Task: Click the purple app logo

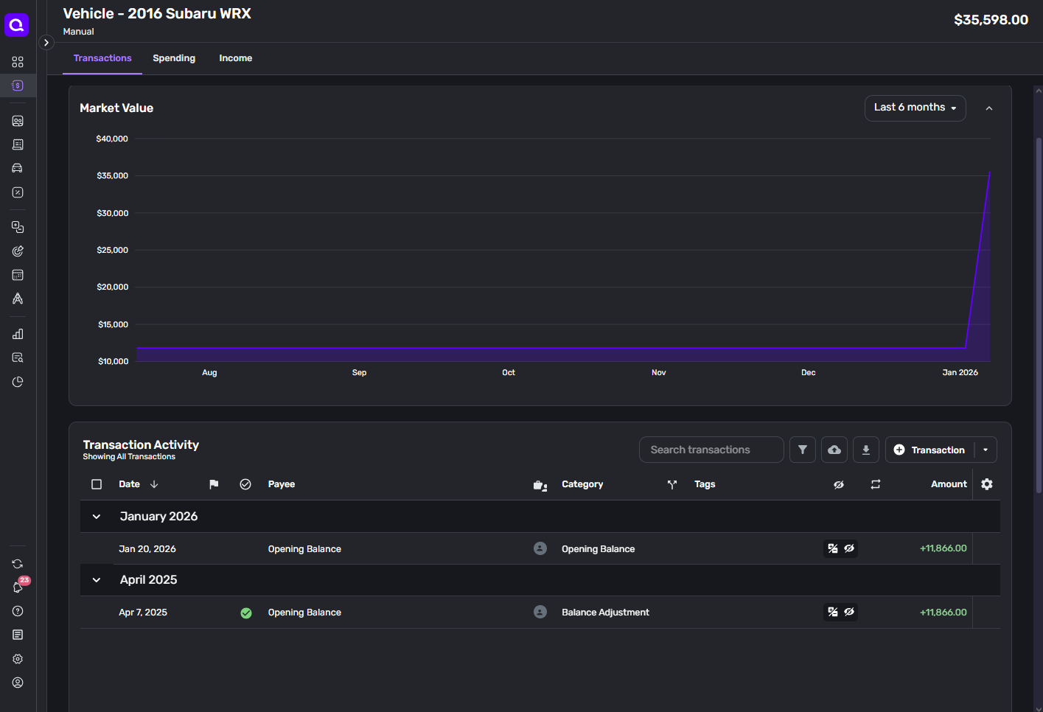Action: click(16, 24)
